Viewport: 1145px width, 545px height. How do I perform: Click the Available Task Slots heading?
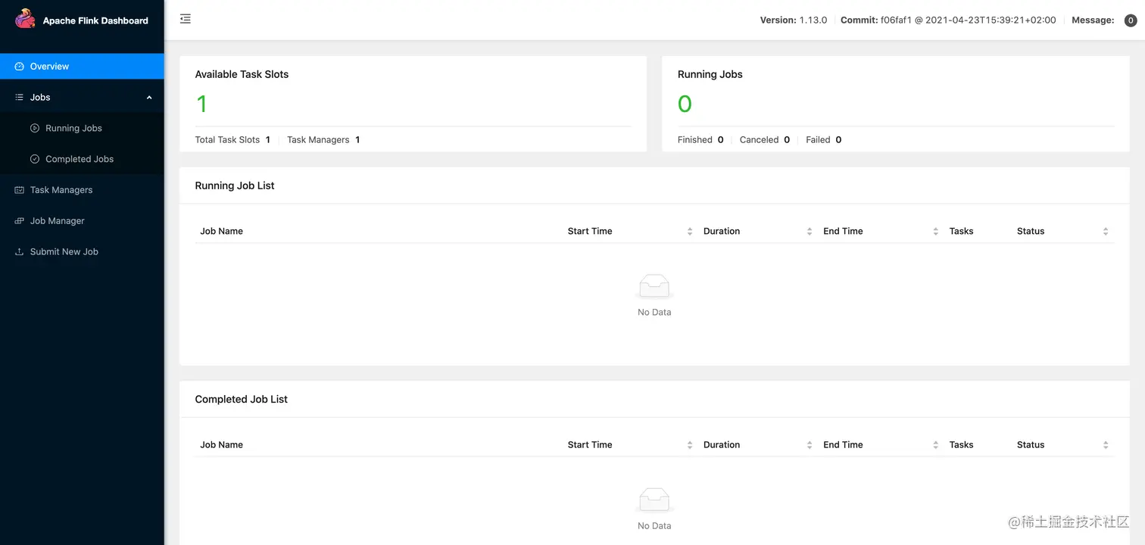click(x=242, y=74)
